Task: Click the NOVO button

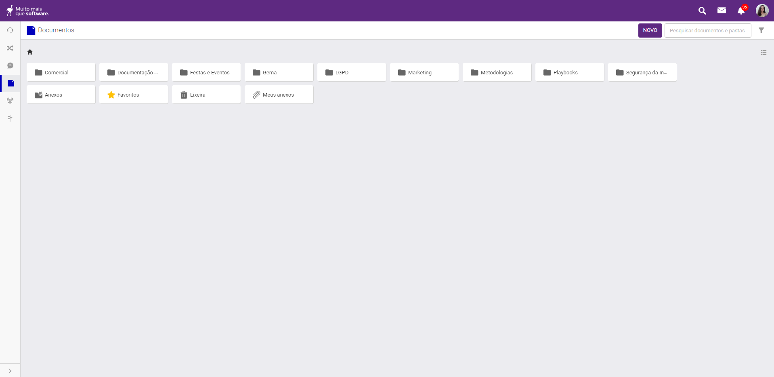Action: pyautogui.click(x=650, y=30)
